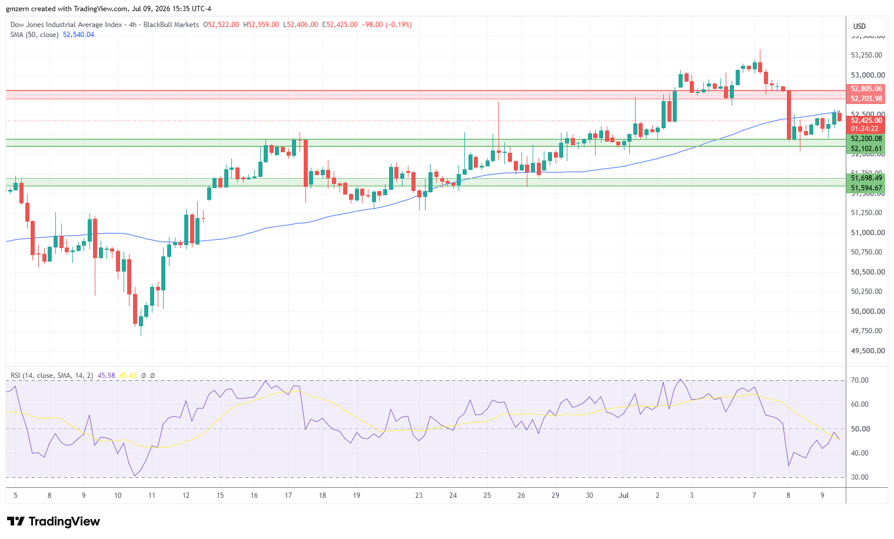Click the red resistance zone band on the chart
The image size is (894, 539).
(x=426, y=95)
